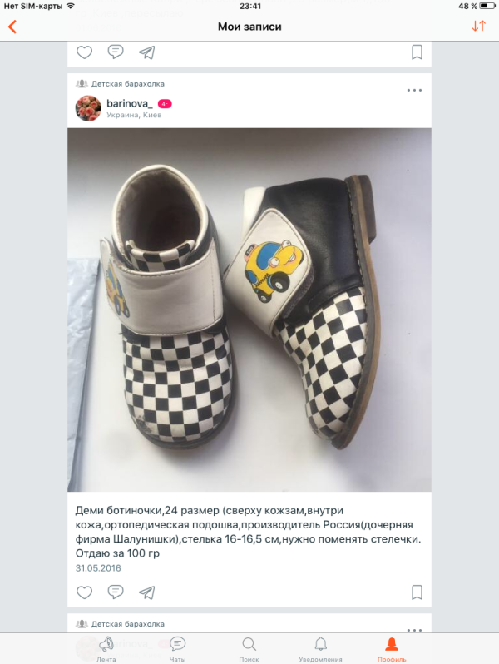Comment on the previous post above
This screenshot has height=664, width=499.
(x=116, y=52)
